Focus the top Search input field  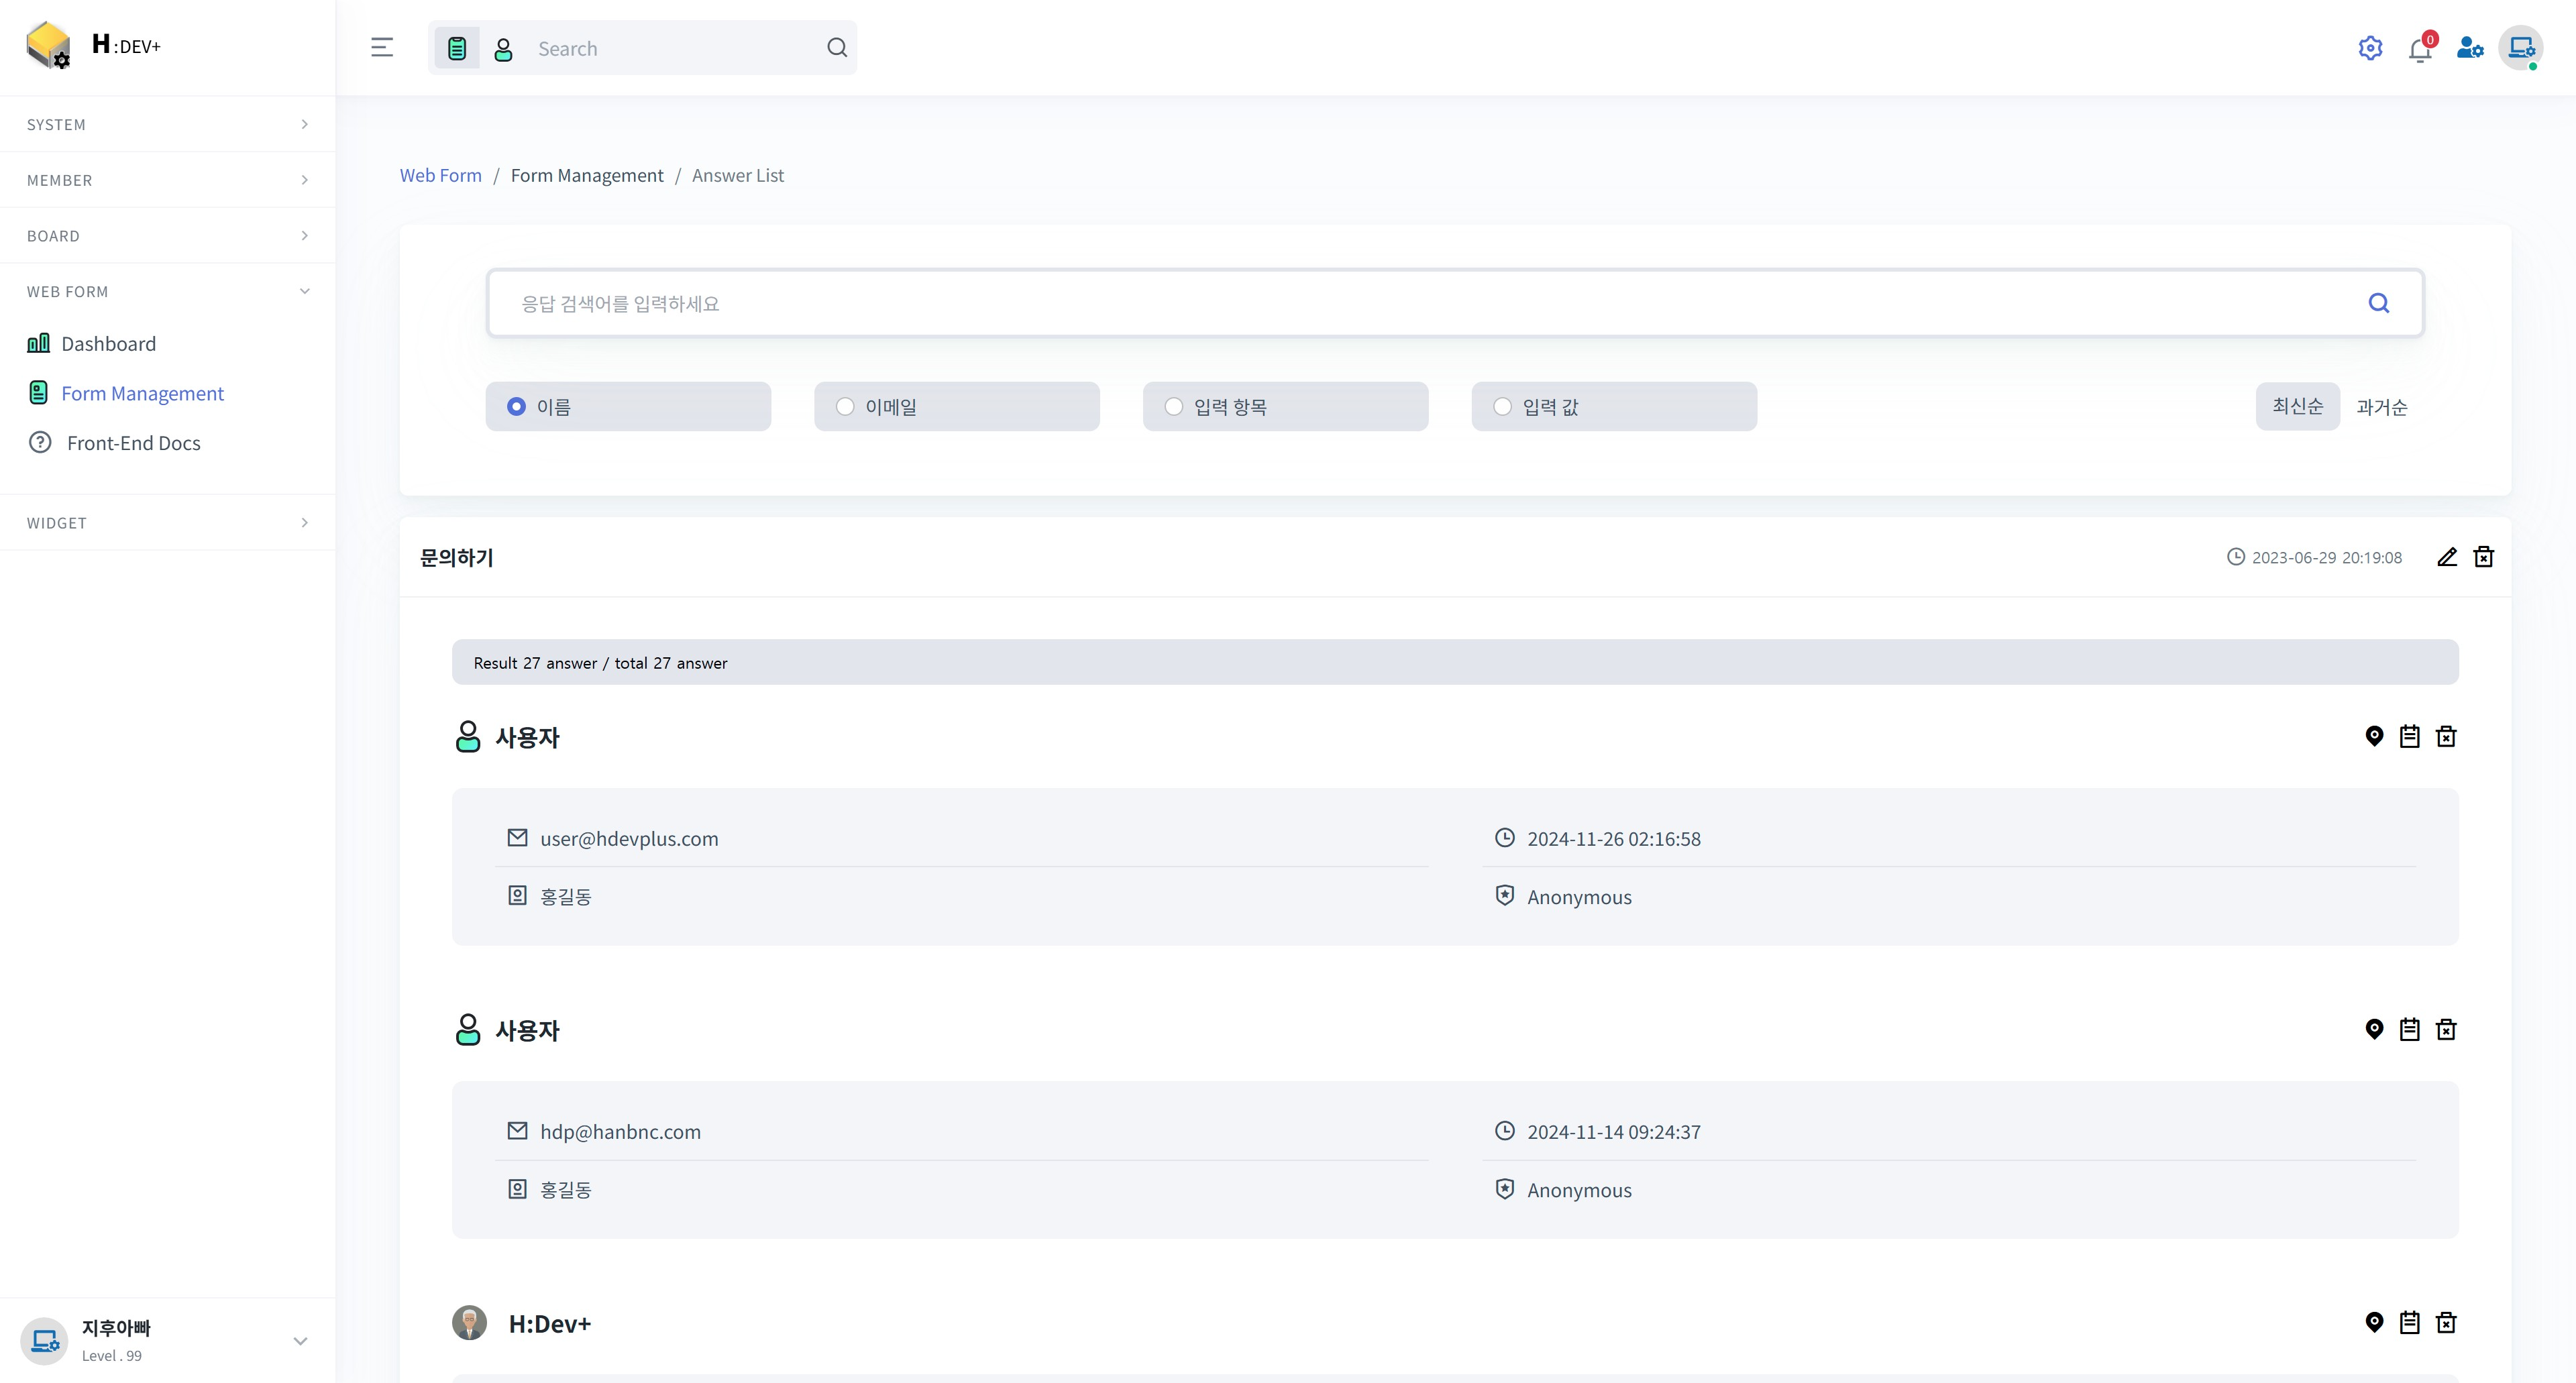coord(675,48)
